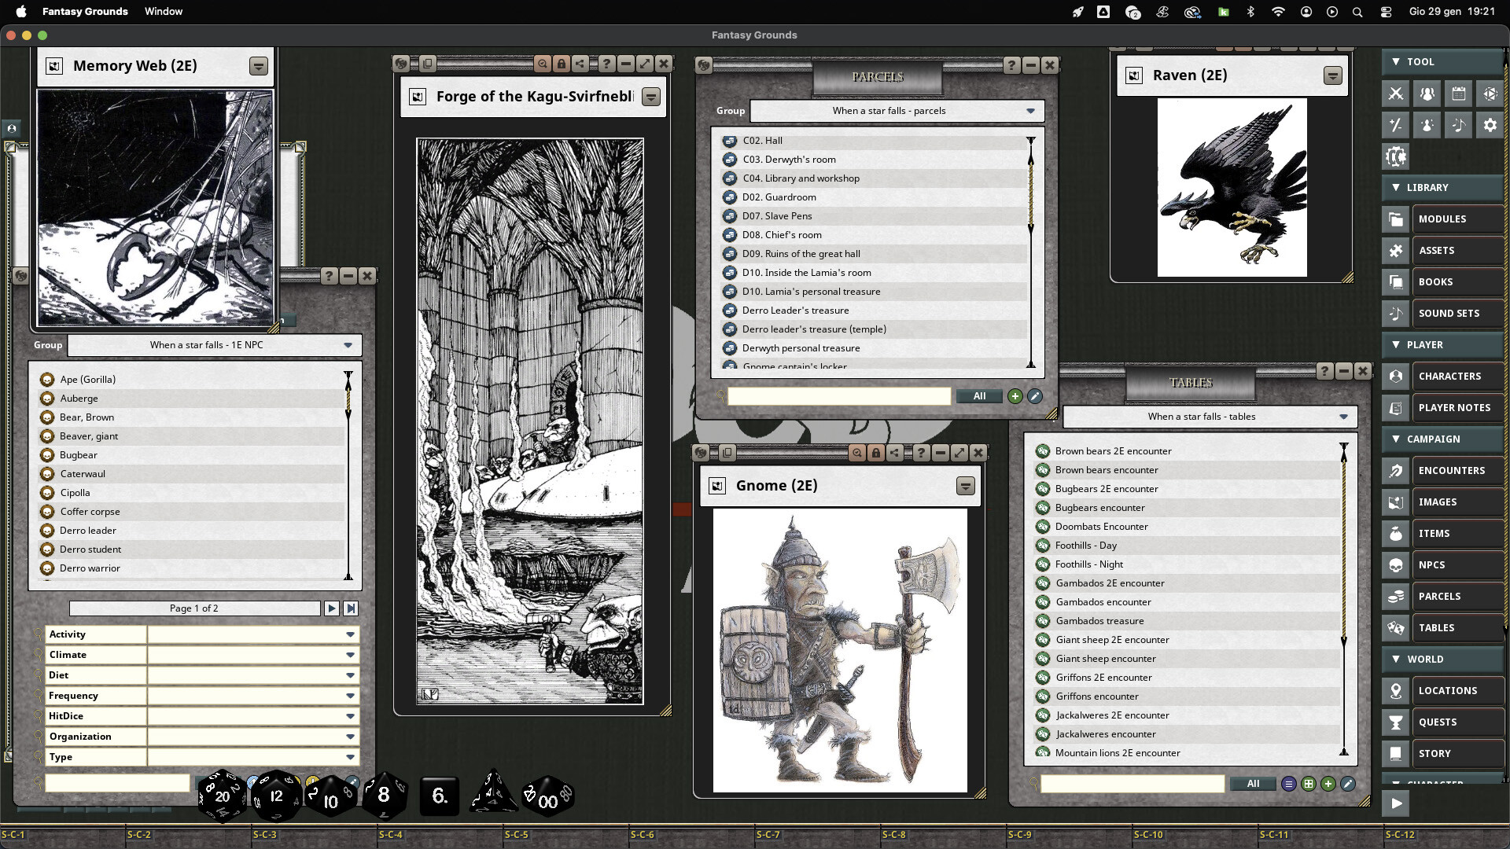Open the Options gear in the Tool panel
Screen dimensions: 1510x849
tap(1489, 124)
